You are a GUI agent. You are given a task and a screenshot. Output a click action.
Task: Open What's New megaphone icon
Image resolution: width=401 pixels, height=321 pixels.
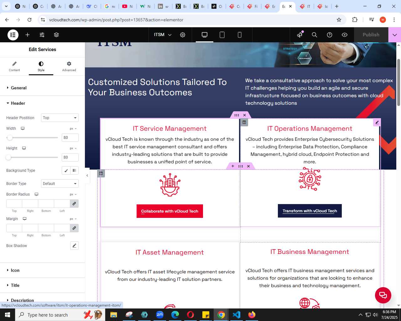[300, 35]
